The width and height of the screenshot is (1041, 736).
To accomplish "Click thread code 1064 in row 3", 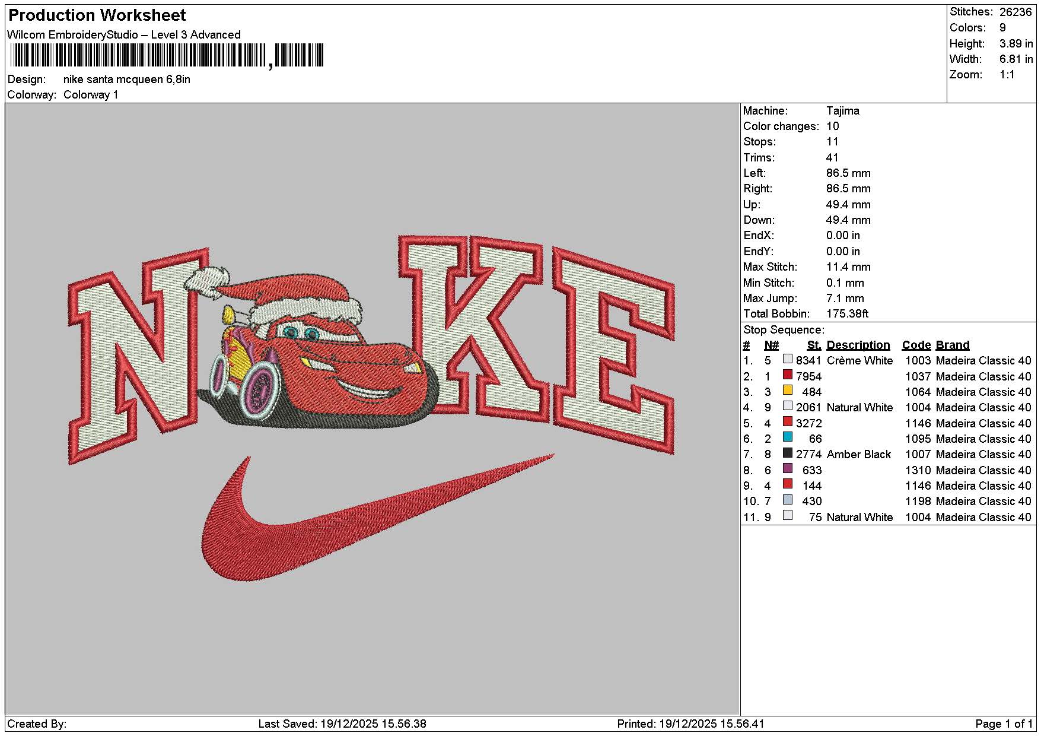I will (x=918, y=392).
